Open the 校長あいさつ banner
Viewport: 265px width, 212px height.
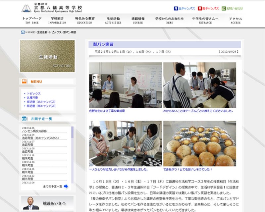(47, 203)
